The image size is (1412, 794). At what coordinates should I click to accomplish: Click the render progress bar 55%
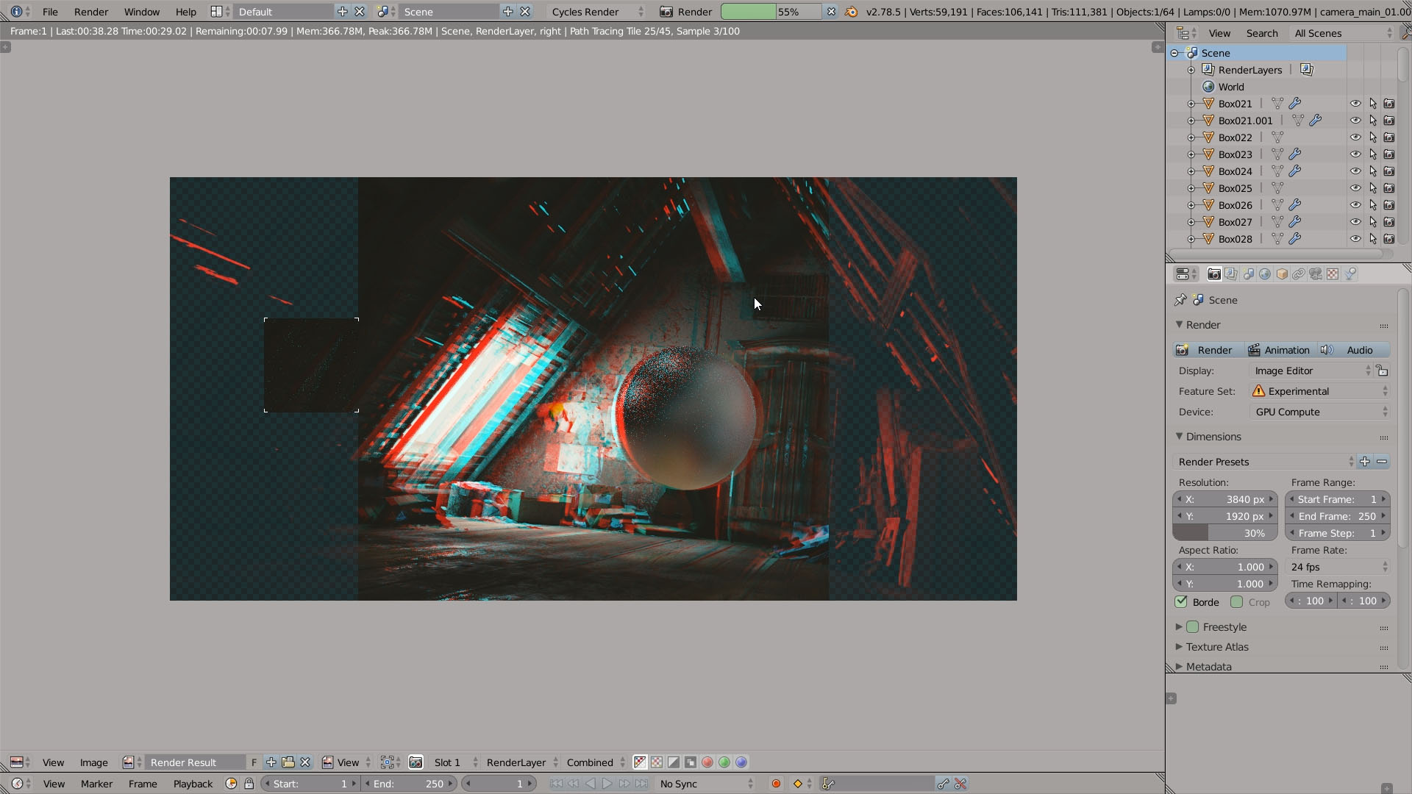[x=771, y=12]
